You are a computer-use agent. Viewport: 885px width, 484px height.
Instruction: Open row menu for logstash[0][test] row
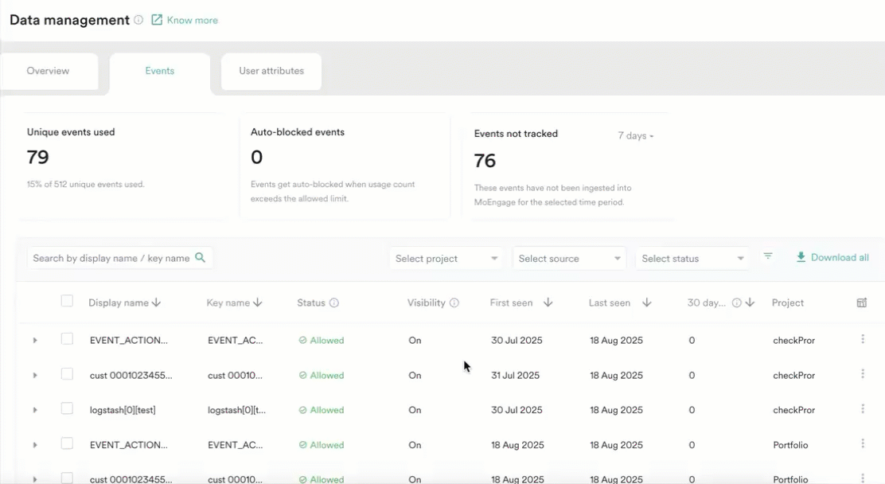863,409
